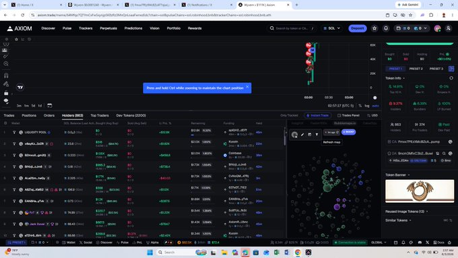Screen dimensions: 458x258
Task: Go to Portfolio page
Action: coord(174,28)
